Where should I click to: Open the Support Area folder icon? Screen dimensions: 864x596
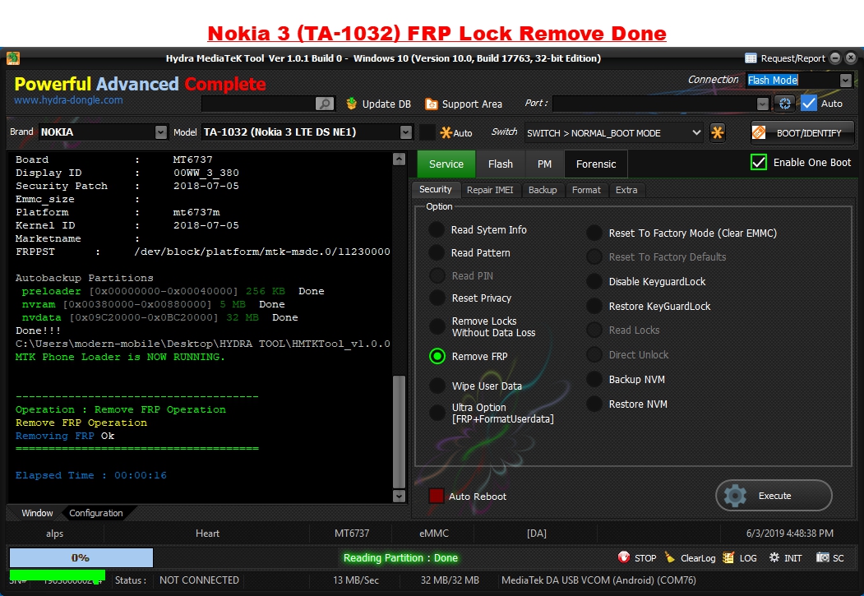(431, 104)
